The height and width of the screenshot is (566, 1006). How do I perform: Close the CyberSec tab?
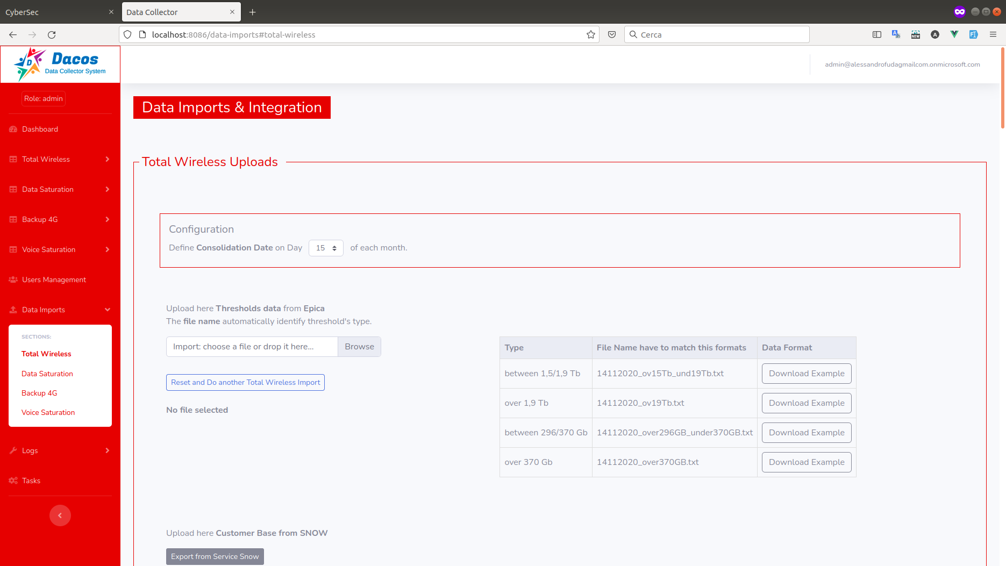111,12
